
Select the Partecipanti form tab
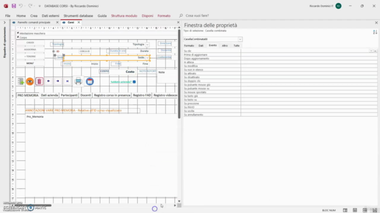click(69, 95)
